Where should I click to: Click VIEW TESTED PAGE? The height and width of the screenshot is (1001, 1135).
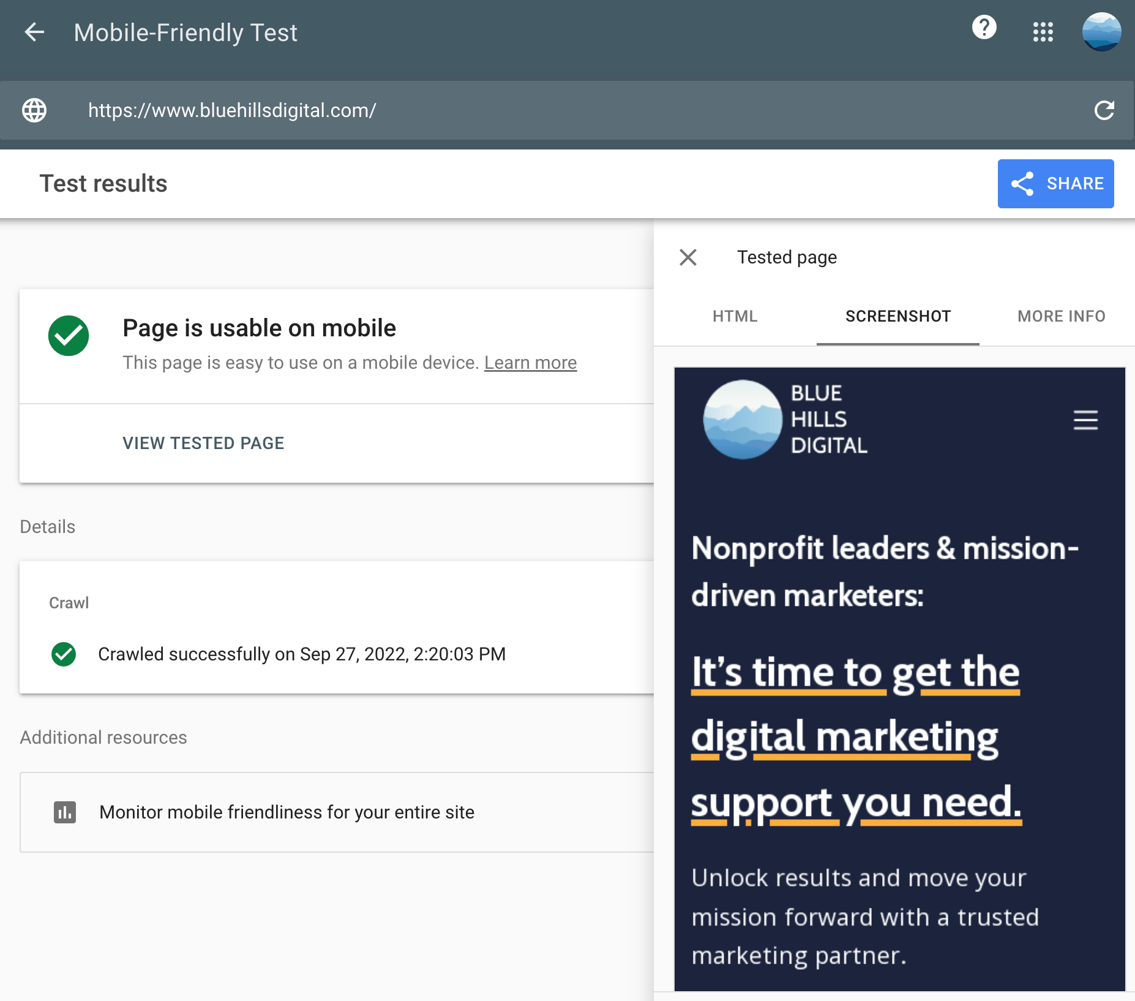tap(203, 443)
